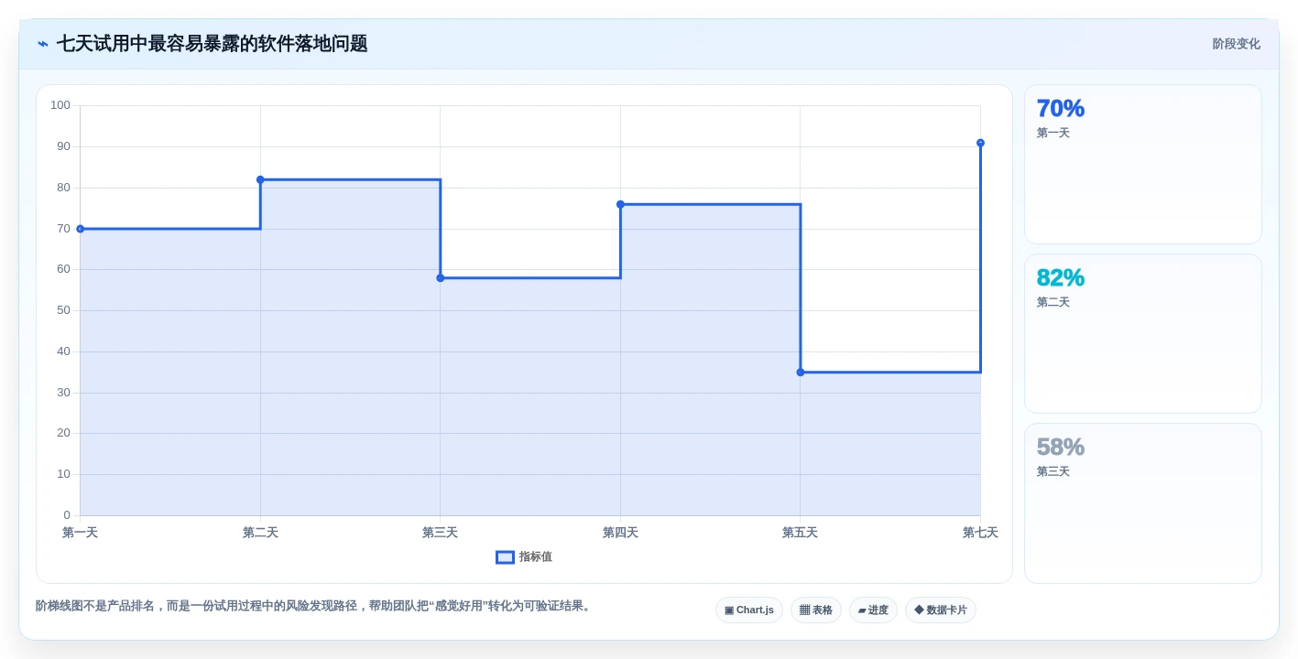This screenshot has width=1298, height=659.
Task: Click the 第三天 x-axis label
Action: pyautogui.click(x=441, y=533)
